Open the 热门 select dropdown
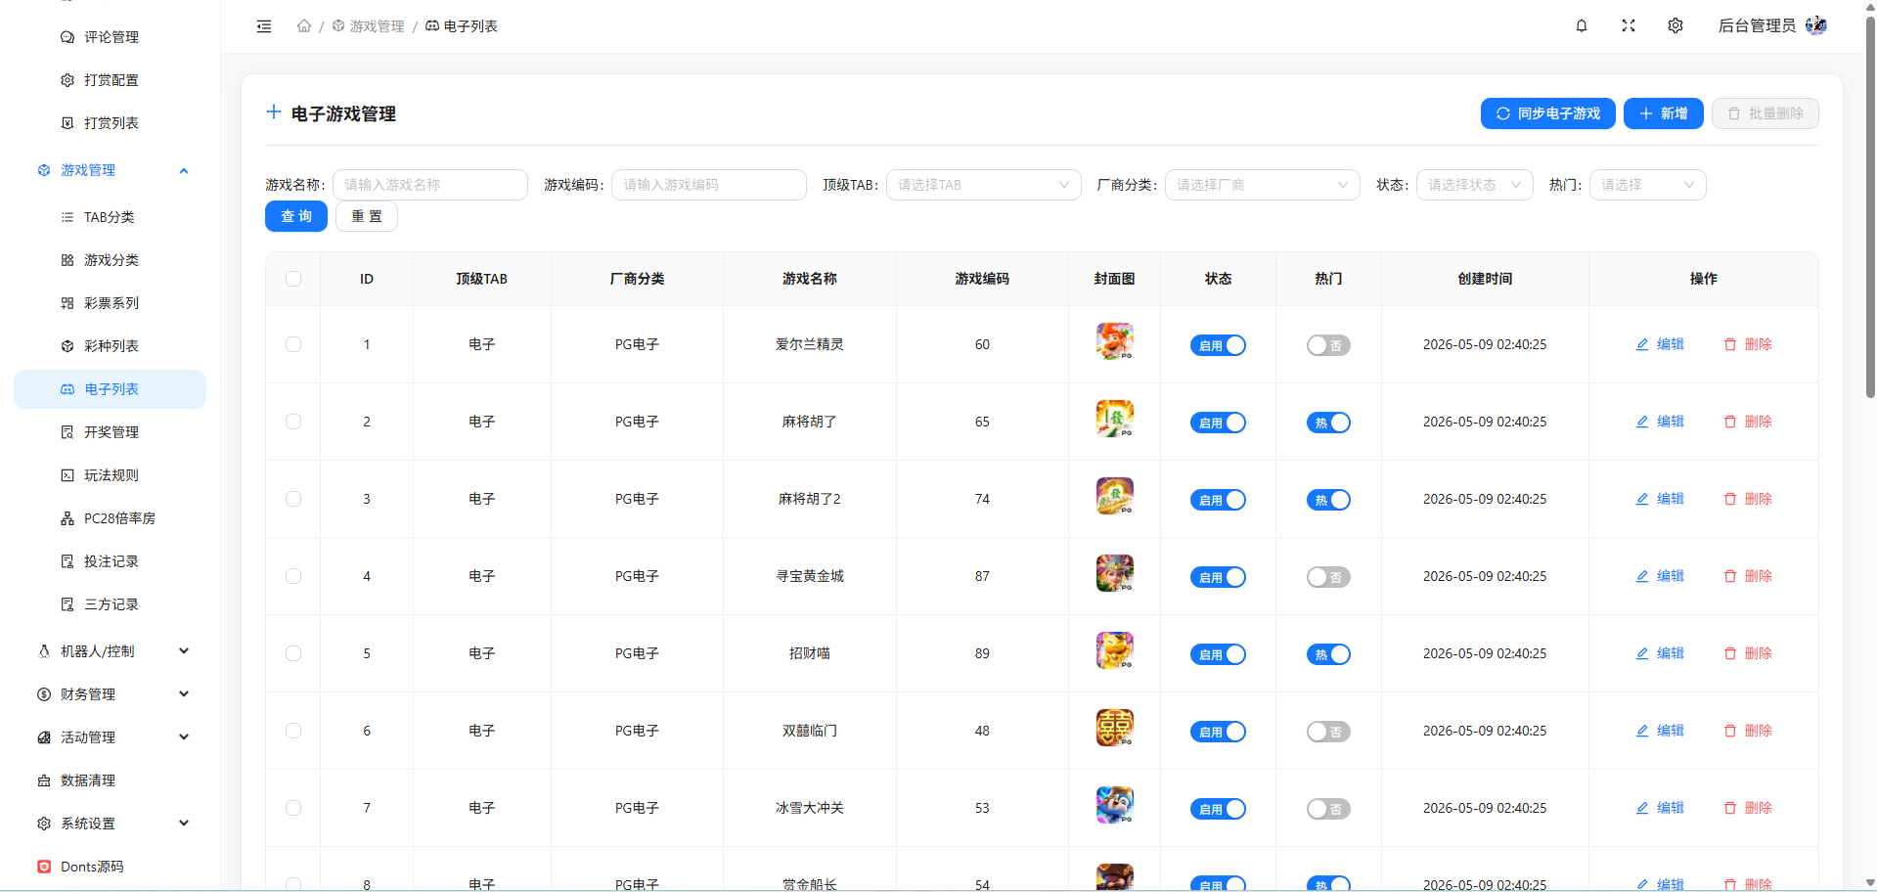The width and height of the screenshot is (1877, 892). tap(1647, 185)
